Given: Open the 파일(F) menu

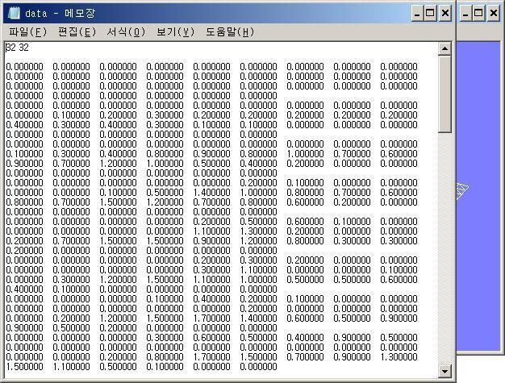Looking at the screenshot, I should coord(27,32).
